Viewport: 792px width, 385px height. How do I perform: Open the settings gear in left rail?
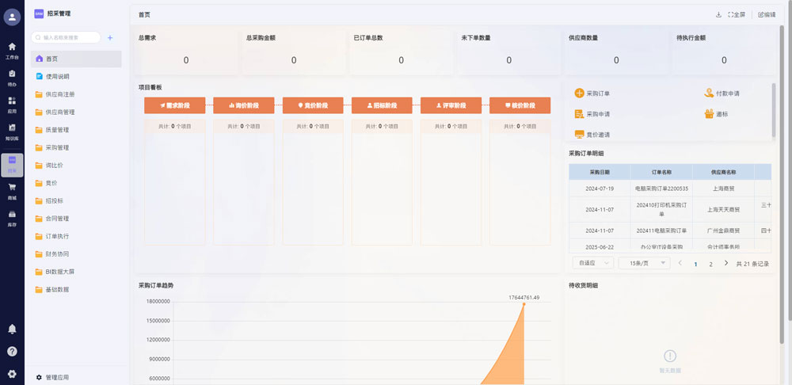[12, 374]
